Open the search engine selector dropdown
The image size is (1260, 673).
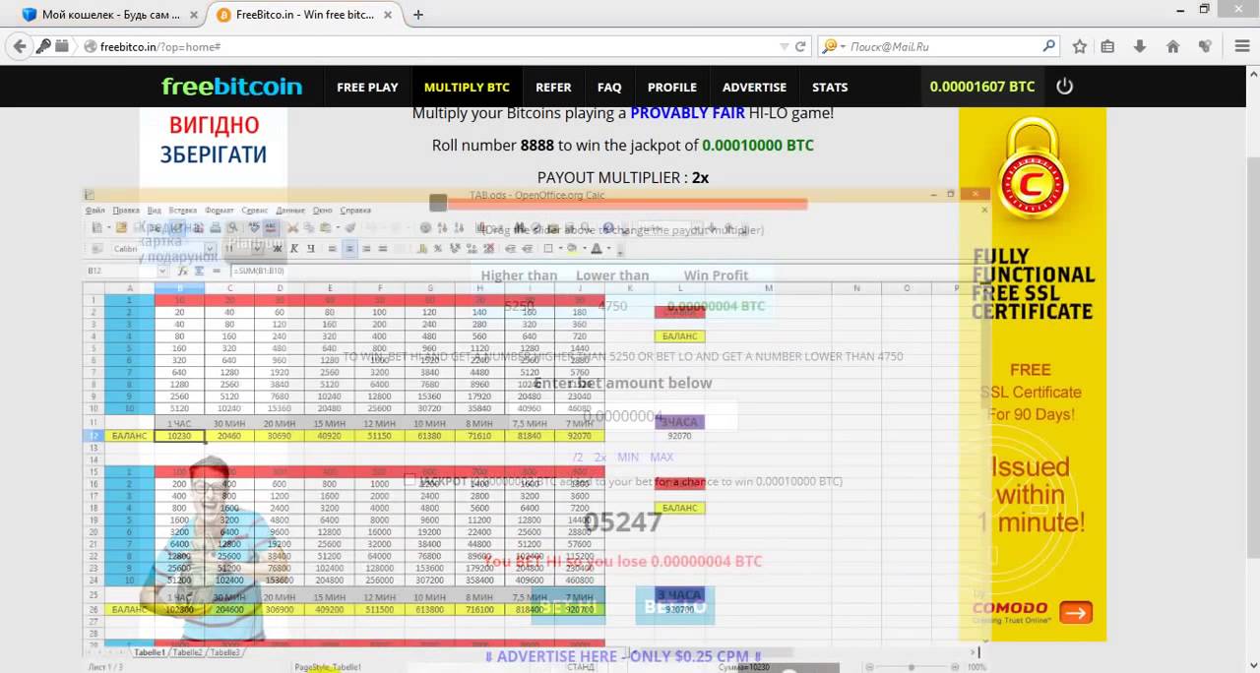click(x=835, y=46)
